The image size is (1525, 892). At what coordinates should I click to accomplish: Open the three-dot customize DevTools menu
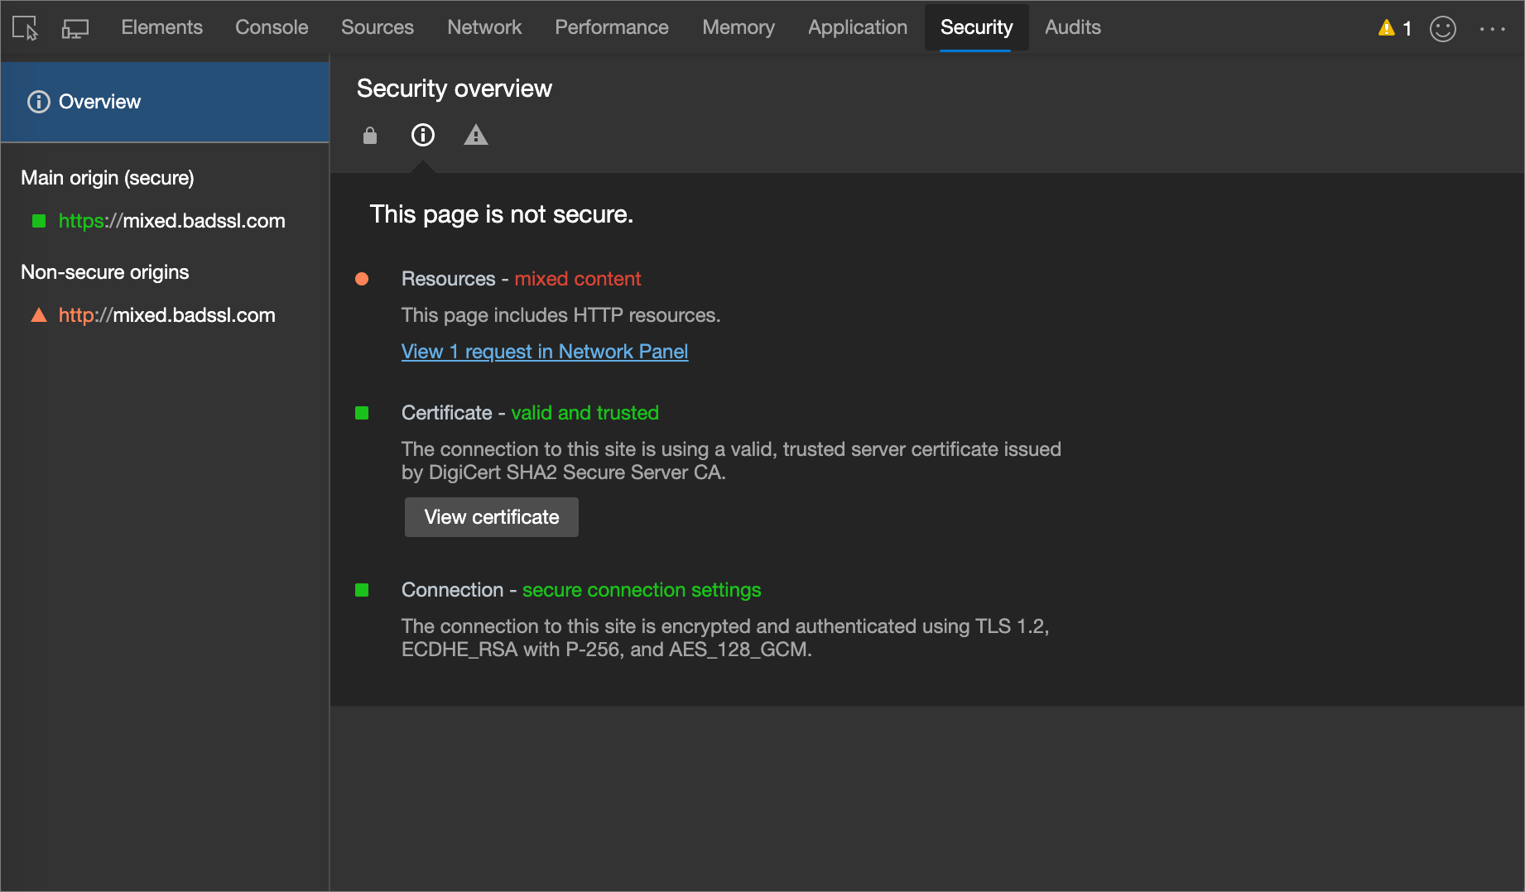coord(1492,29)
